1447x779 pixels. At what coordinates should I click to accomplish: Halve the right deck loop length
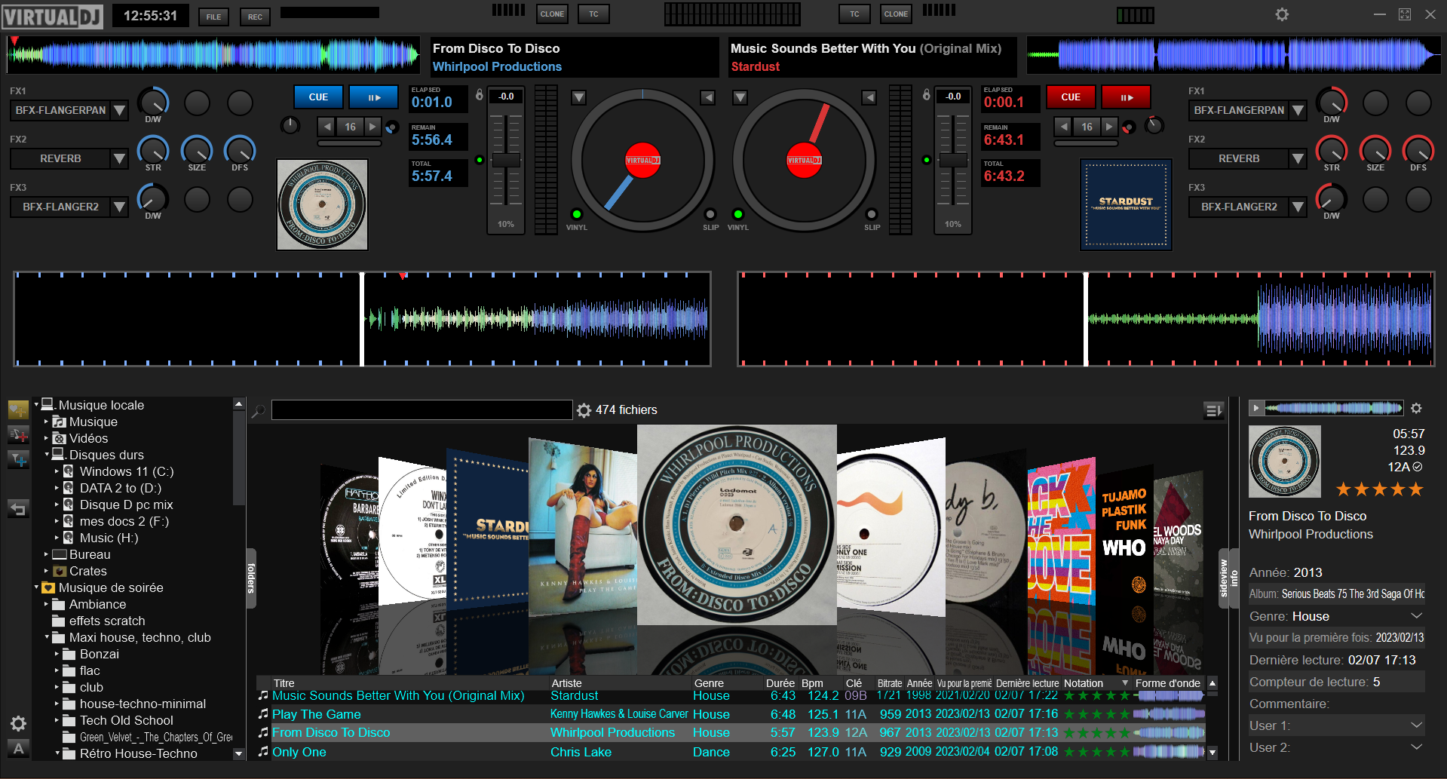pos(1064,127)
